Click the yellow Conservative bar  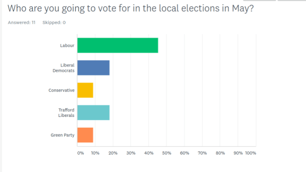tap(85, 90)
